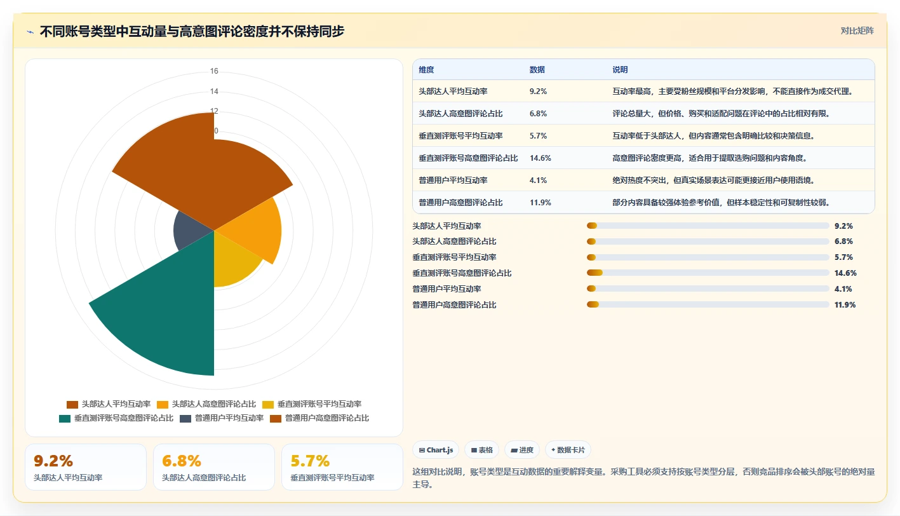Click the 5.7% value in the table

539,135
